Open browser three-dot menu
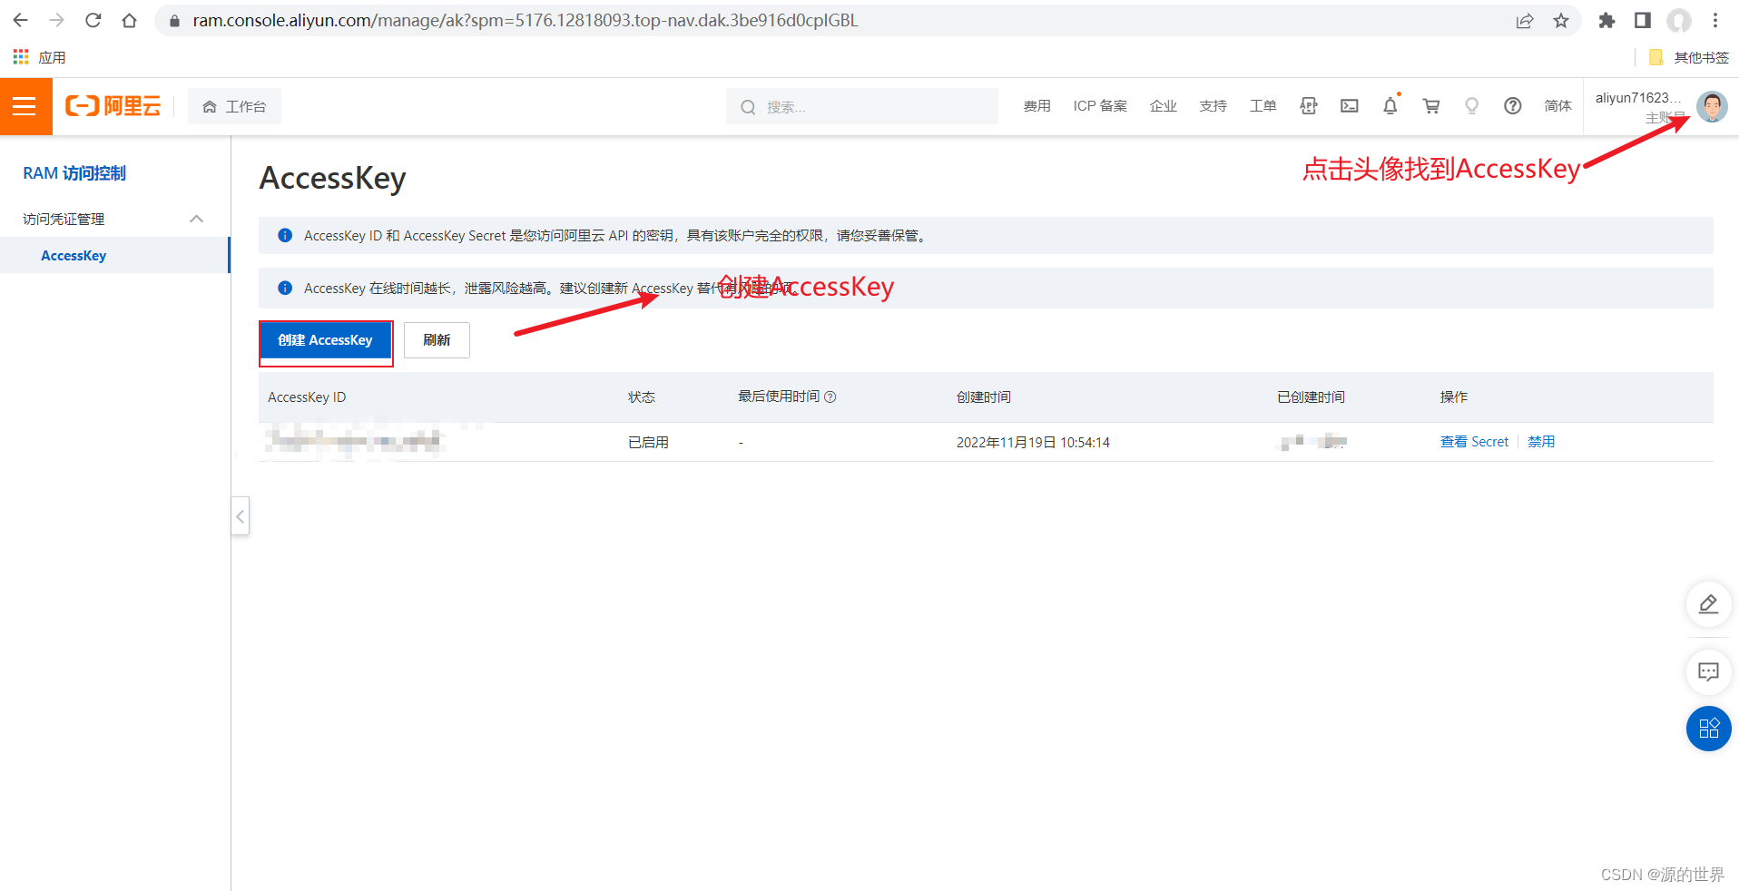 (x=1715, y=20)
